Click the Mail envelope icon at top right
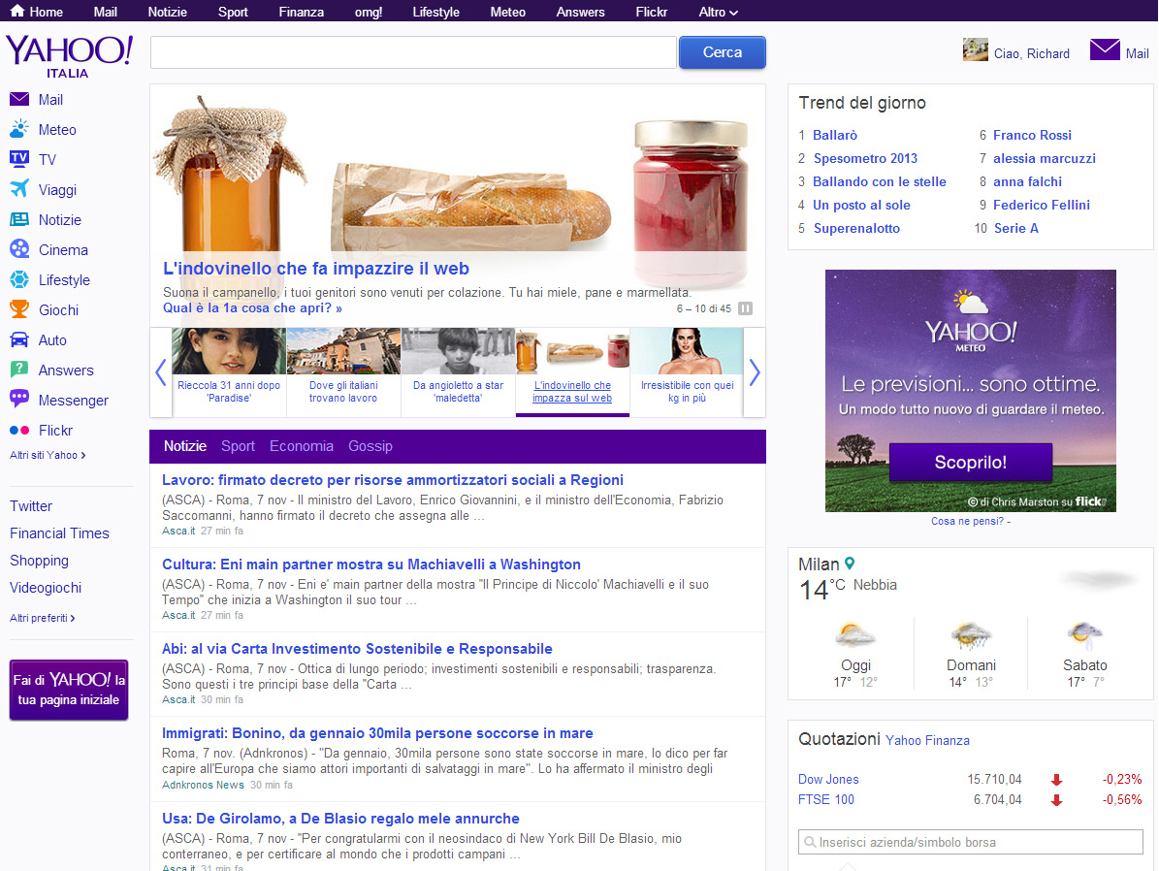Image resolution: width=1159 pixels, height=871 pixels. [x=1105, y=50]
